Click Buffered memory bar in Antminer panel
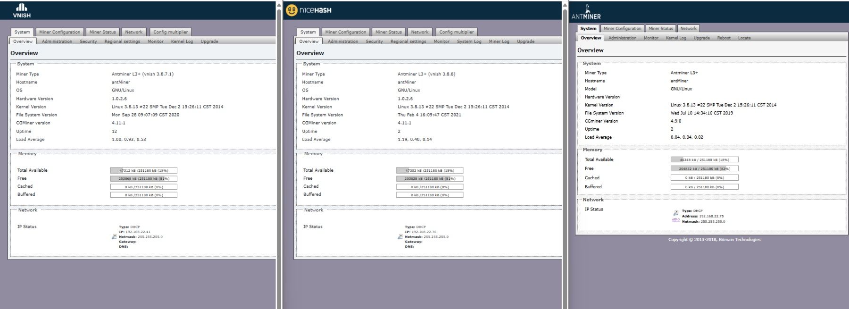This screenshot has width=849, height=309. [705, 187]
